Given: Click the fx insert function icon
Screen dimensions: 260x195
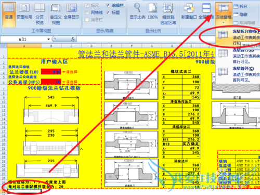Looking at the screenshot, I should point(73,39).
